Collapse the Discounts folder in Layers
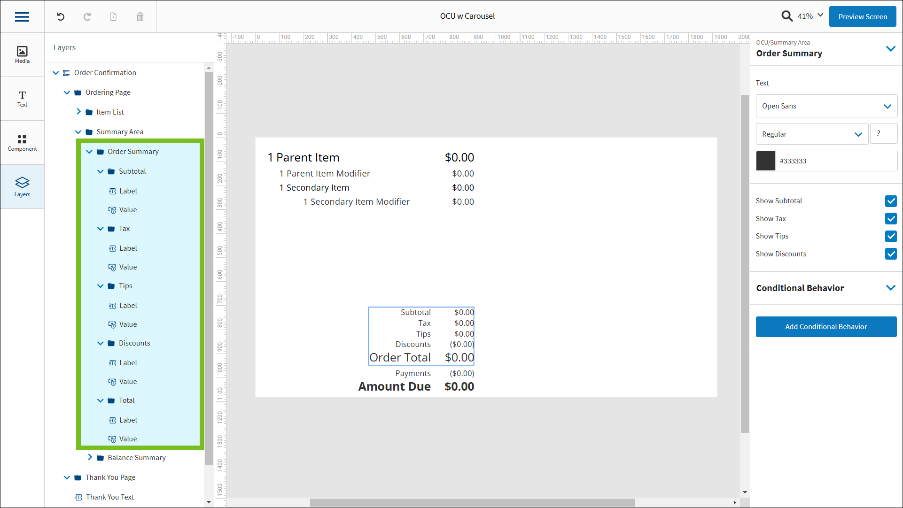Viewport: 903px width, 508px height. coord(100,343)
